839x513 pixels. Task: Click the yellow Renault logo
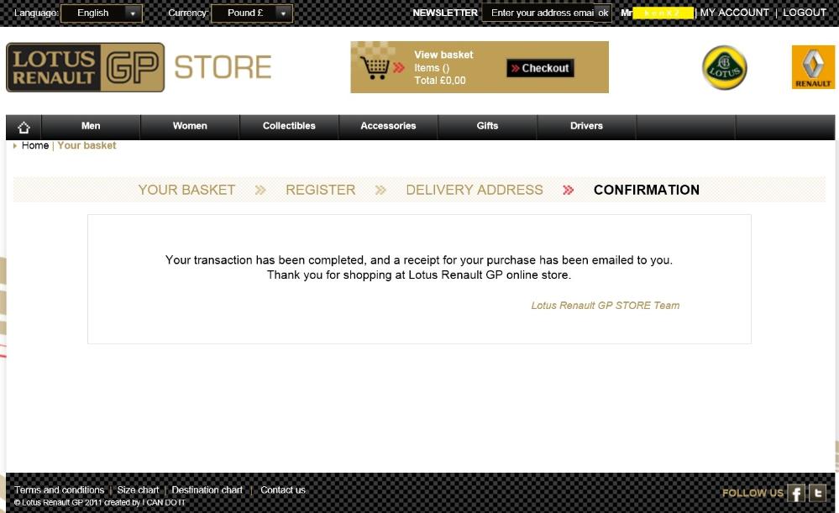[x=812, y=68]
